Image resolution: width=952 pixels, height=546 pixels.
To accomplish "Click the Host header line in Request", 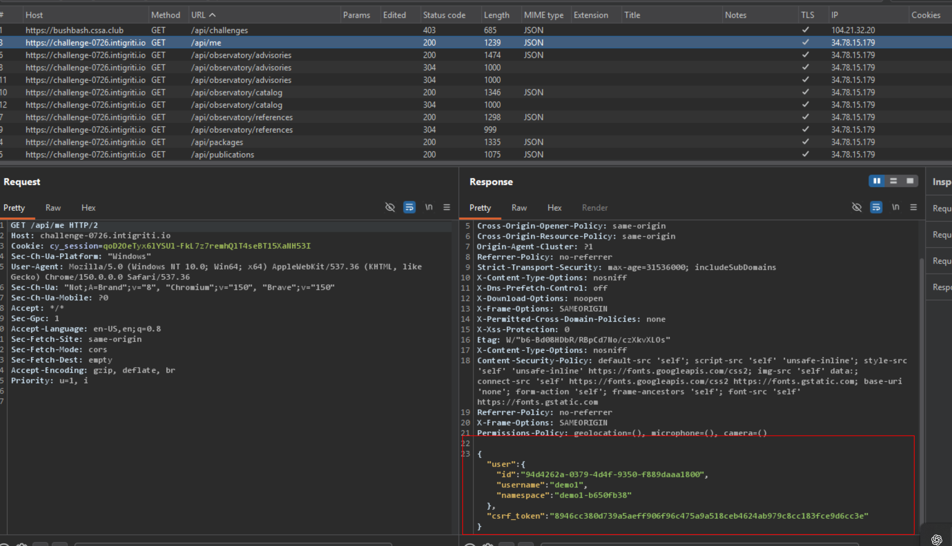I will pos(91,235).
